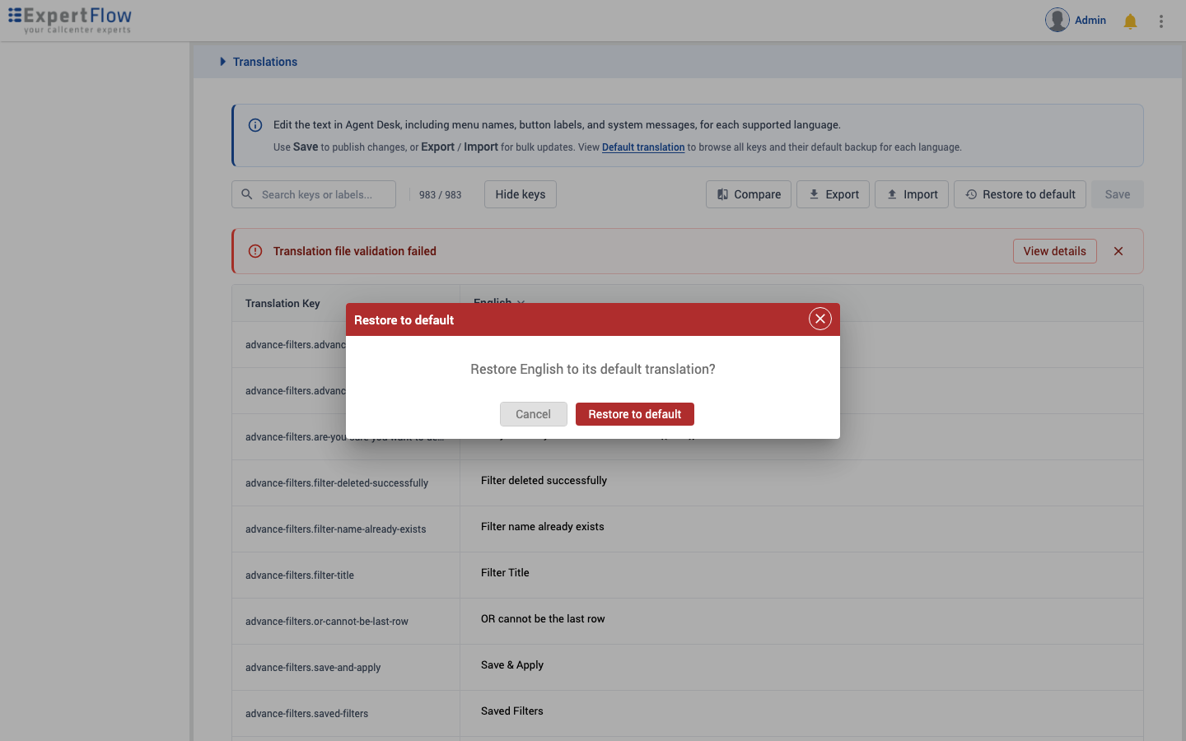Viewport: 1186px width, 741px height.
Task: Open the Translations breadcrumb
Action: point(265,62)
